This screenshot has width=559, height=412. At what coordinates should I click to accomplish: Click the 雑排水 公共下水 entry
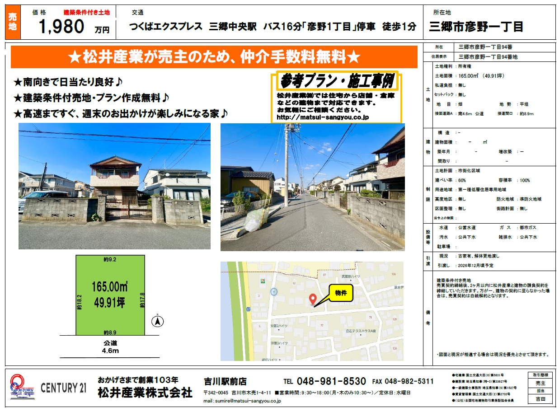pos(518,237)
